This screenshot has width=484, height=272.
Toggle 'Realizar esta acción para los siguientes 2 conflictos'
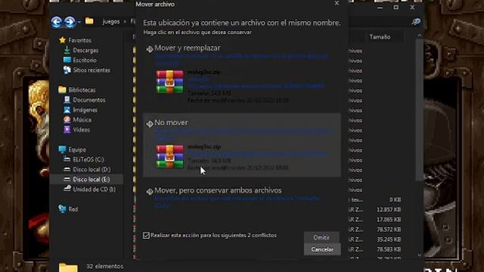click(146, 236)
